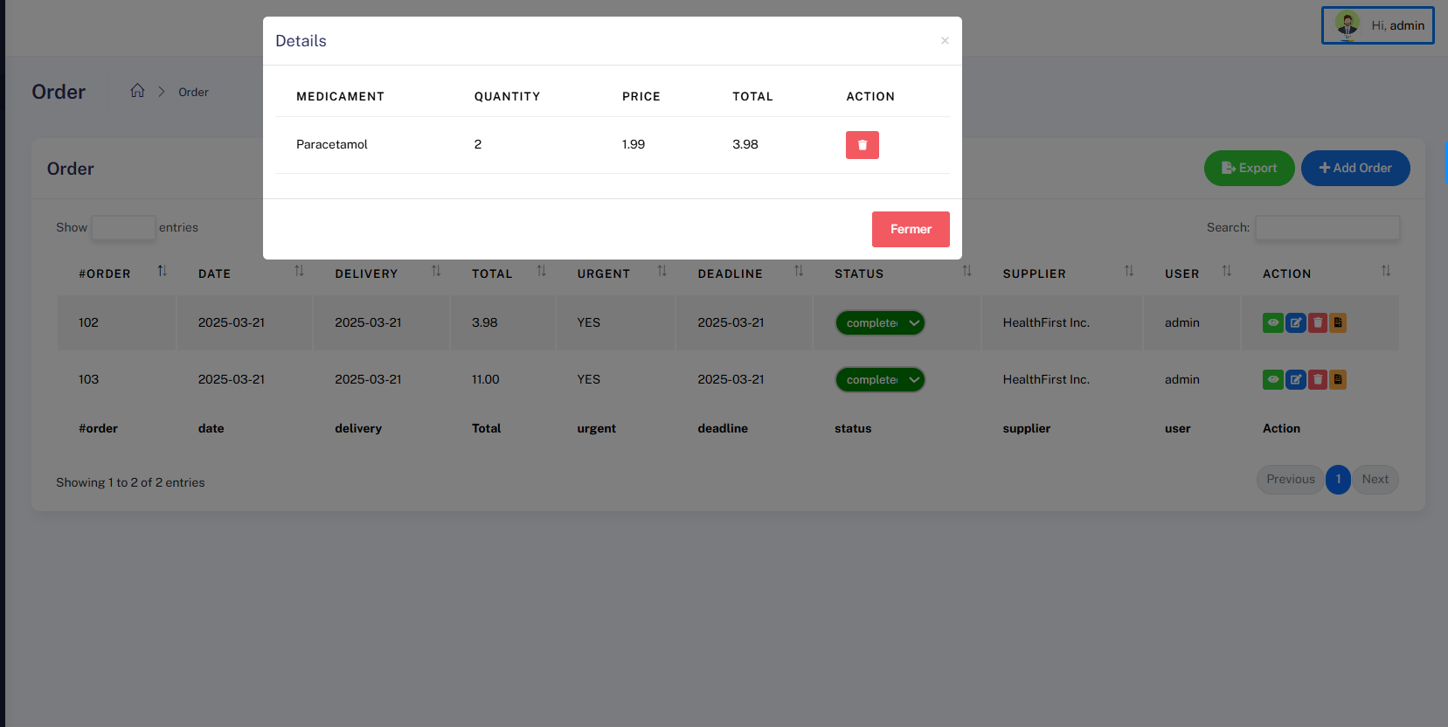Screen dimensions: 1448x727
Task: Open the Show entries count dropdown
Action: pyautogui.click(x=123, y=227)
